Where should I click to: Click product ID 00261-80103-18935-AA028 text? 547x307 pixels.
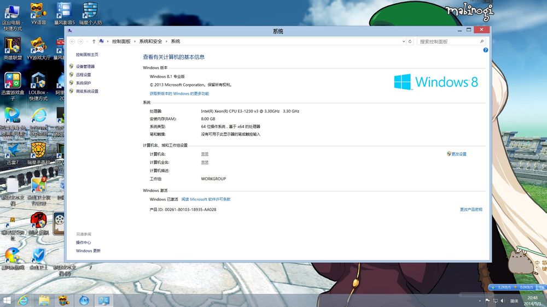[x=190, y=209]
